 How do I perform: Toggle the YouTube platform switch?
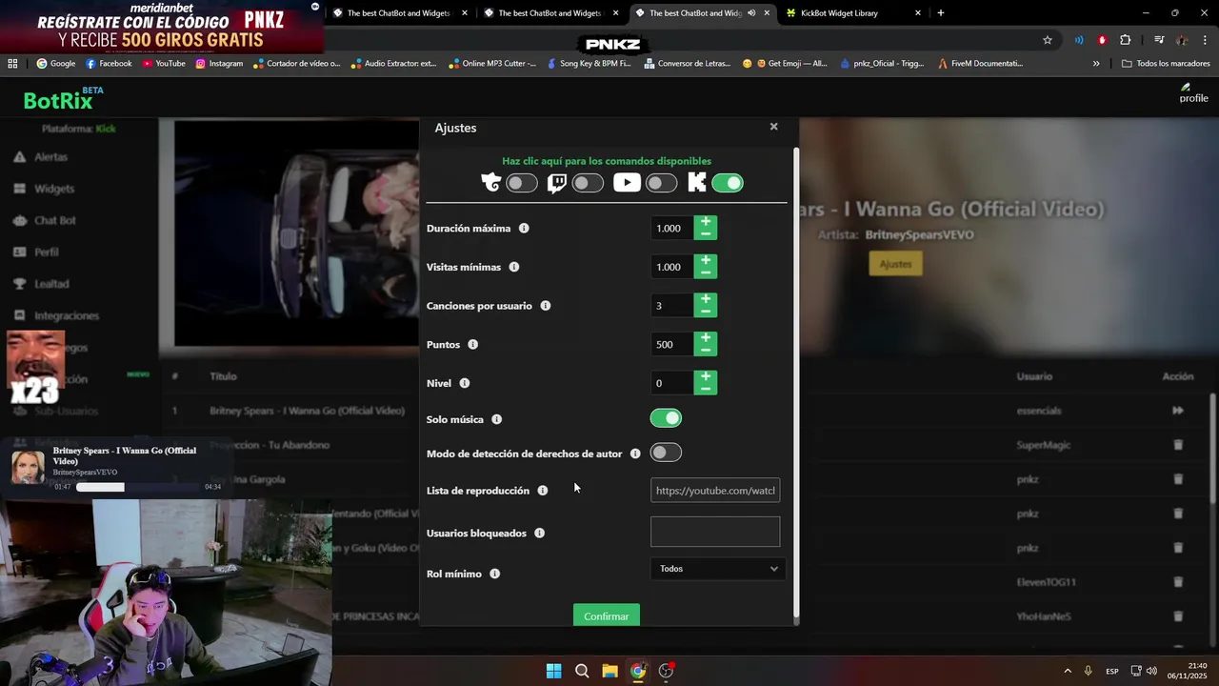[x=661, y=183]
